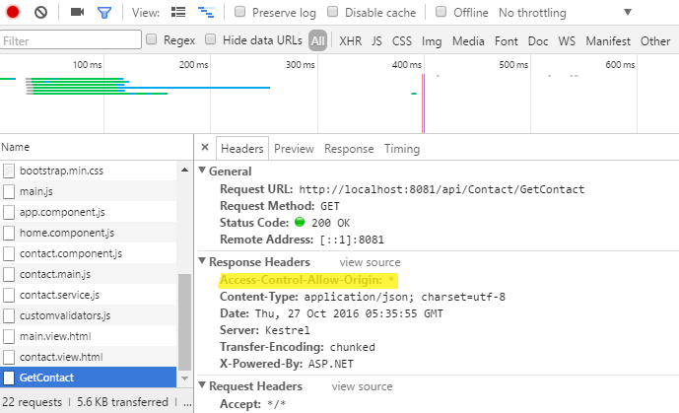Viewport: 679px width, 413px height.
Task: Close the request details pane
Action: [x=205, y=147]
